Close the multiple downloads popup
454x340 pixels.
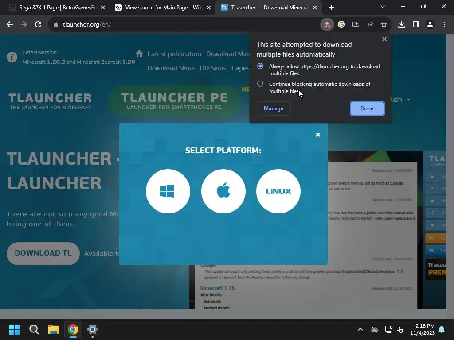[x=384, y=39]
